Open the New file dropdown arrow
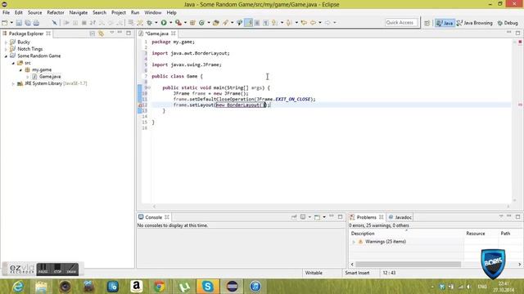 tap(11, 23)
